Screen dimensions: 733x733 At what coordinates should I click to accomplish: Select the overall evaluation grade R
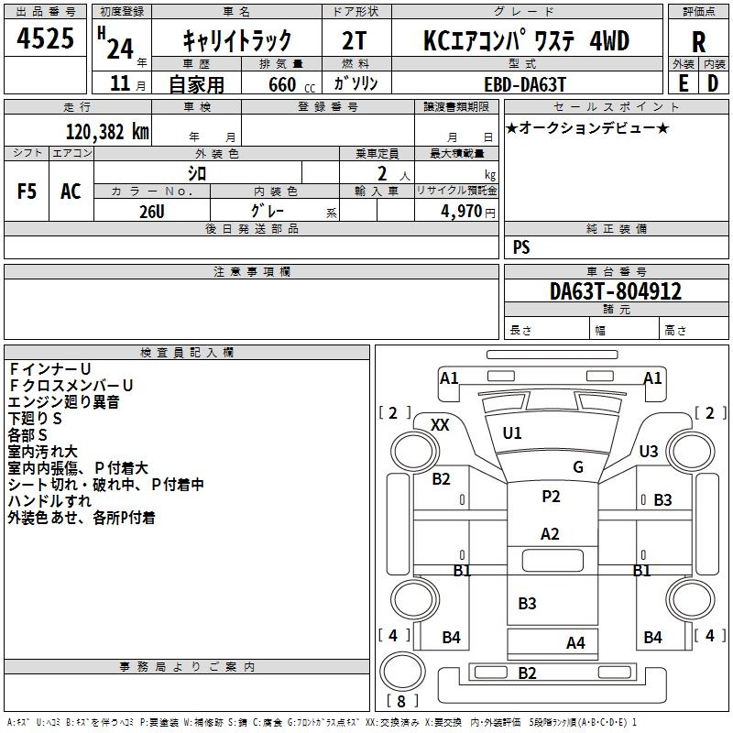pos(698,41)
